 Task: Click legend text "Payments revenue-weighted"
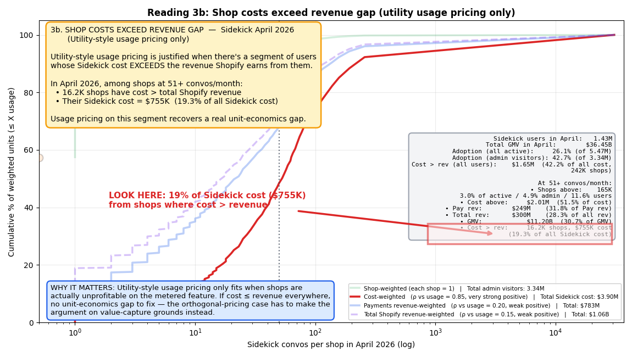[x=404, y=306]
